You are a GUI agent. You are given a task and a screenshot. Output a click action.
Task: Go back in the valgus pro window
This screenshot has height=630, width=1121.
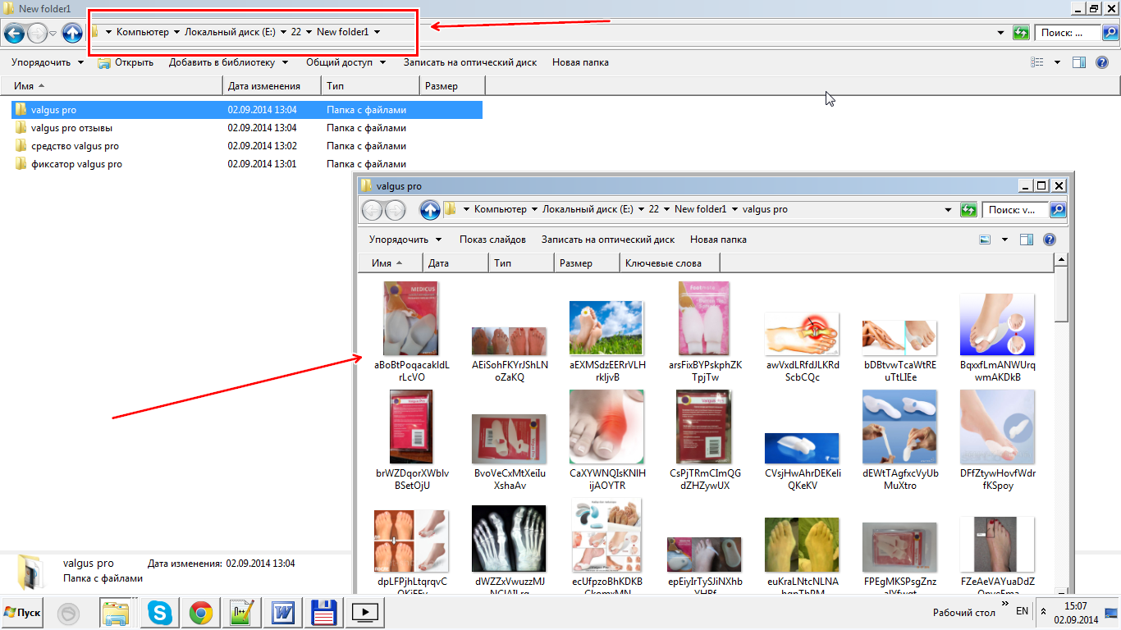click(372, 210)
